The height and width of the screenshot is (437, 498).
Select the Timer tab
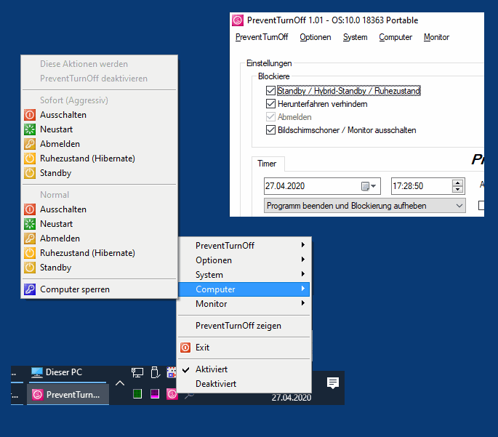tap(267, 164)
